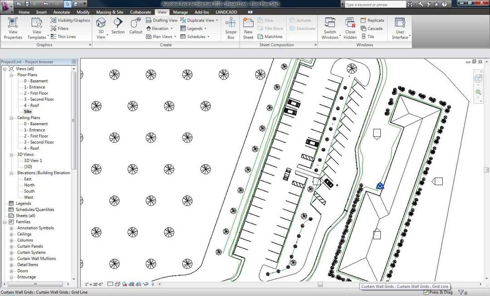Open the Massing & Site tab
The width and height of the screenshot is (490, 296).
109,12
